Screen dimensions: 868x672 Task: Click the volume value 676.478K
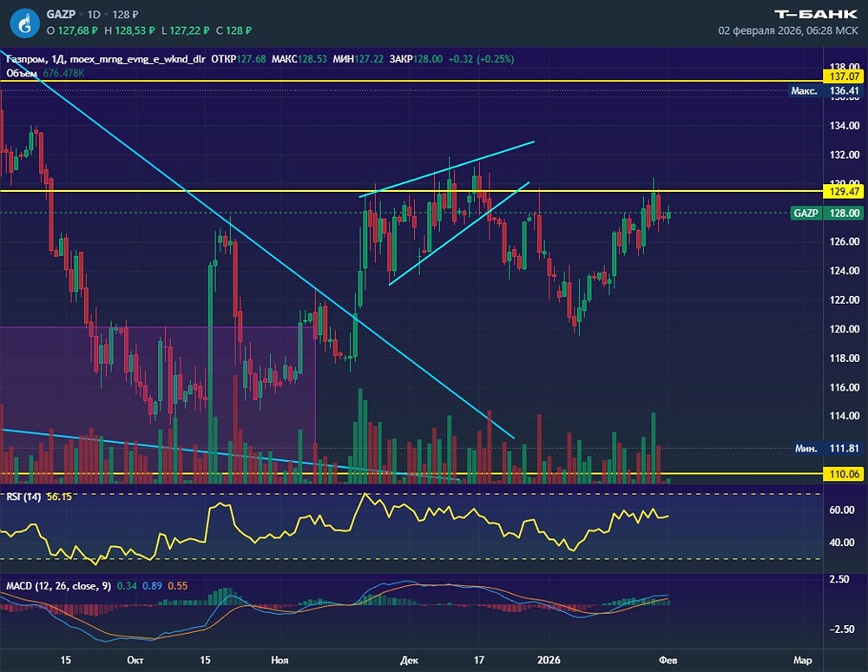click(63, 73)
